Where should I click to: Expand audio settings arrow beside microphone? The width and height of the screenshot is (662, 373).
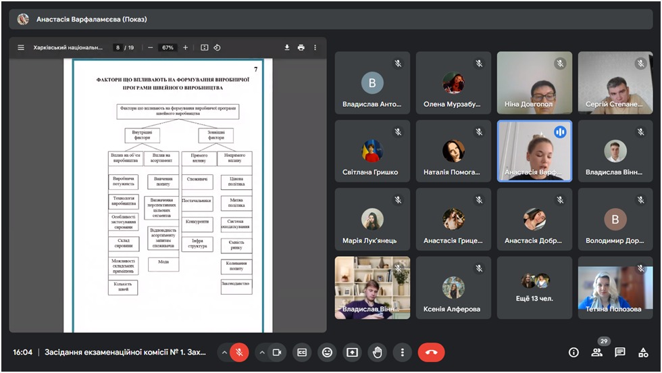(x=224, y=352)
